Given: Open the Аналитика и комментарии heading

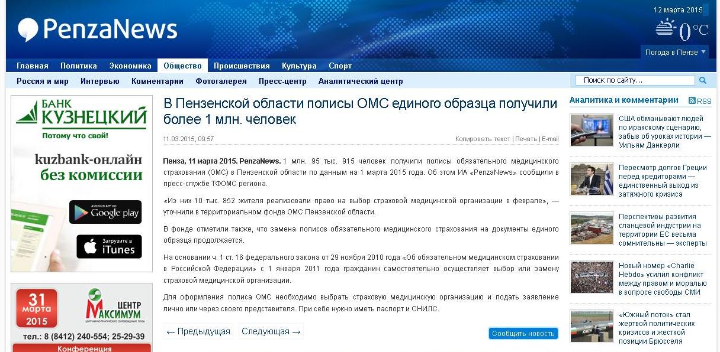Looking at the screenshot, I should point(624,100).
